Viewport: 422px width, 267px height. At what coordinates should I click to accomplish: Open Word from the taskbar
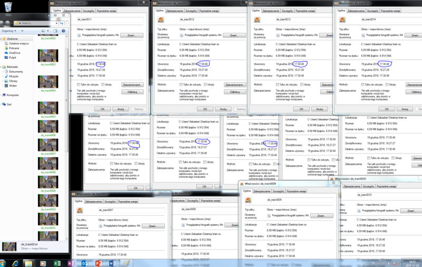(112, 263)
